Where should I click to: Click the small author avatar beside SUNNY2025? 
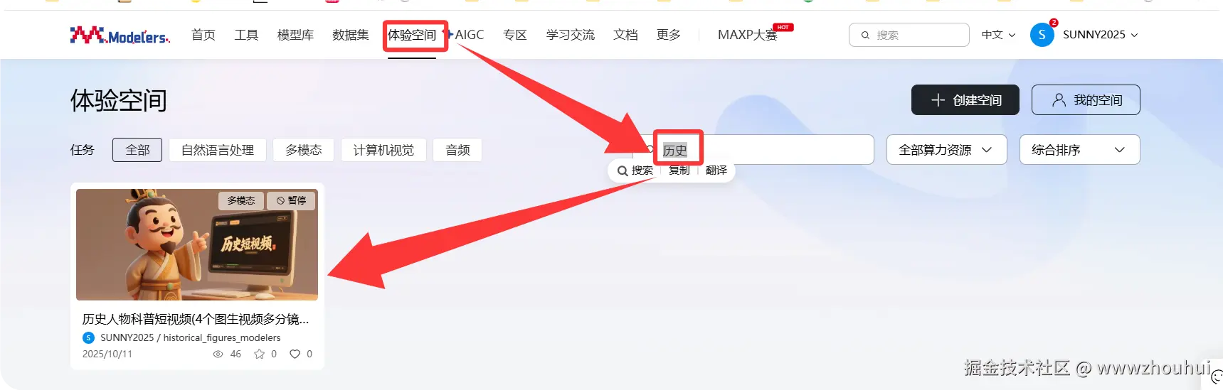point(88,337)
